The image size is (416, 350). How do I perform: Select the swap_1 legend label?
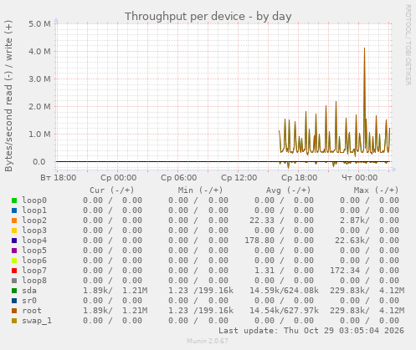click(x=37, y=321)
